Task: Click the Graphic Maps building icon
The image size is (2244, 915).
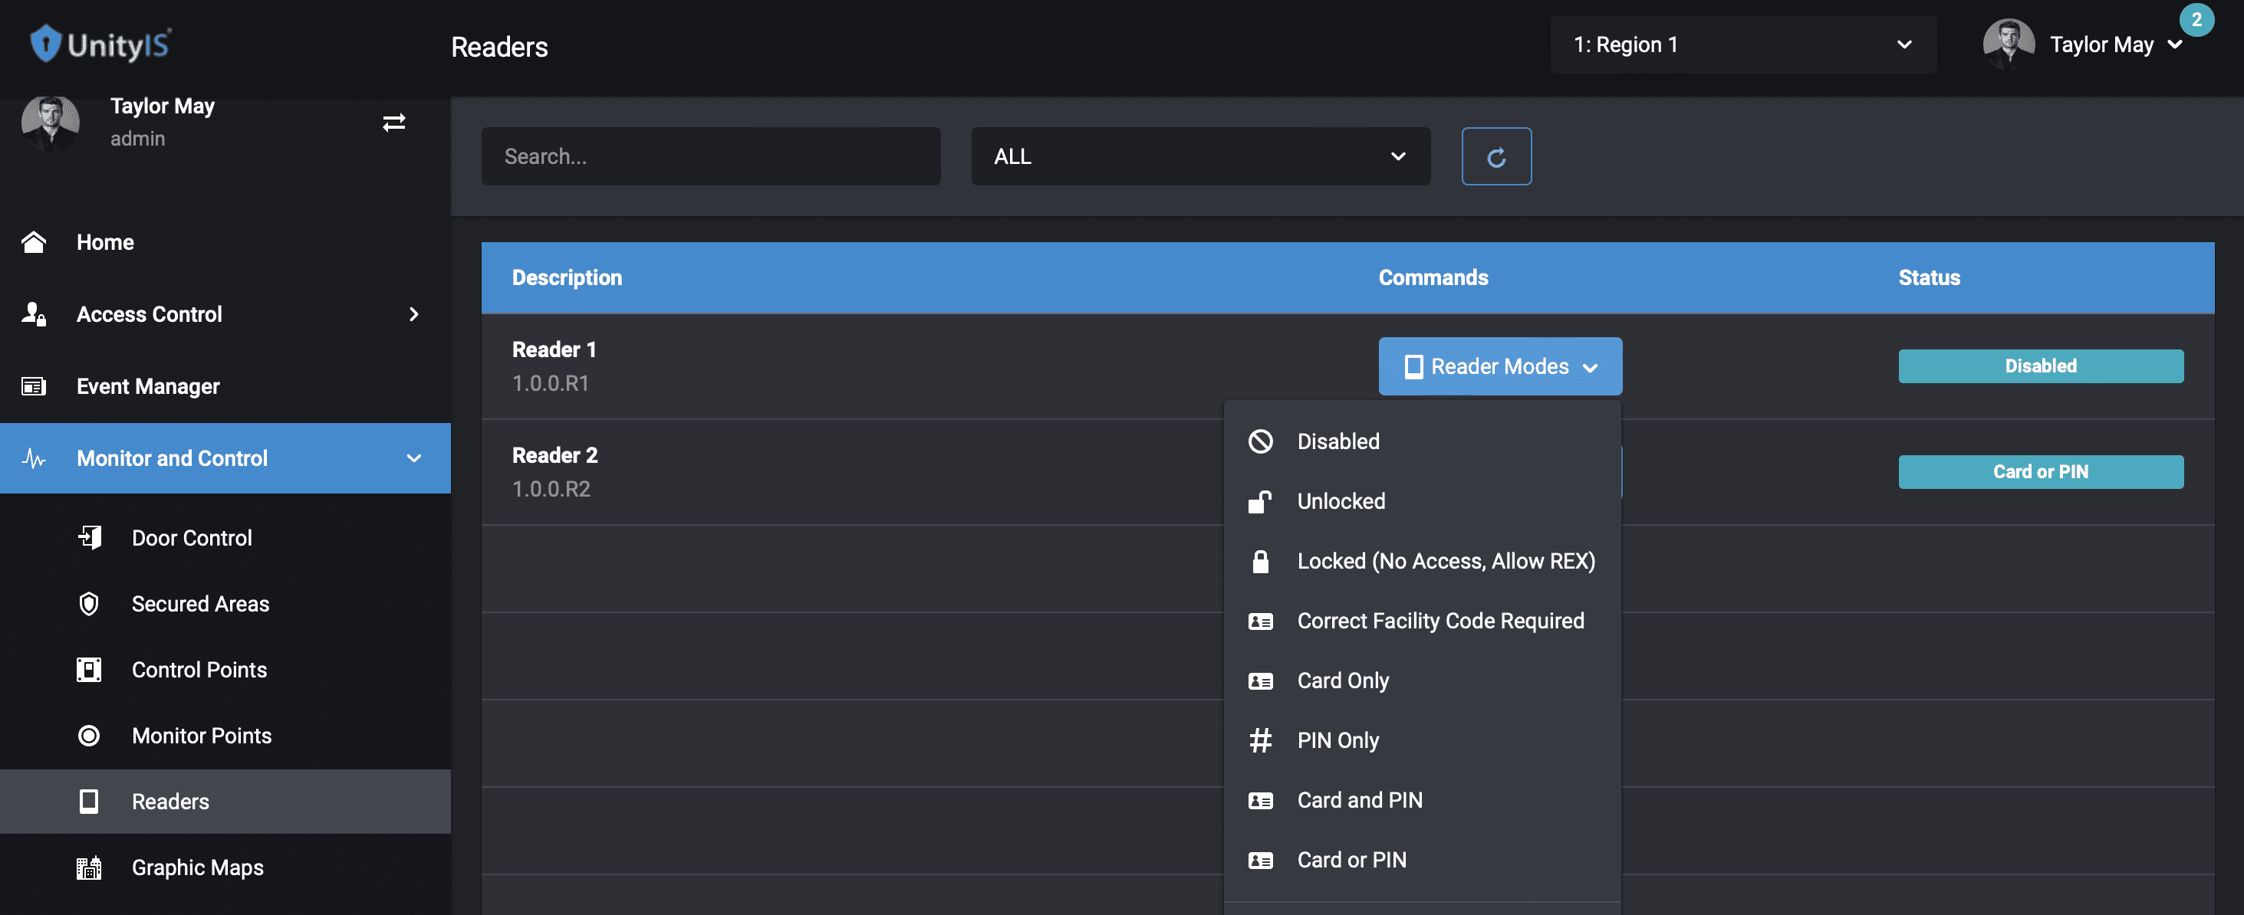Action: pyautogui.click(x=89, y=867)
